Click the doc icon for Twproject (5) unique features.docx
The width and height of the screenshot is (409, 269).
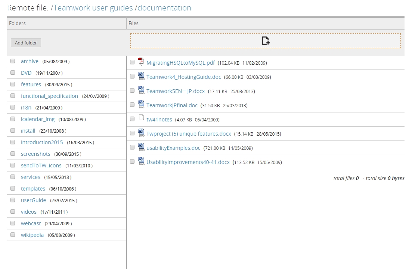[141, 133]
